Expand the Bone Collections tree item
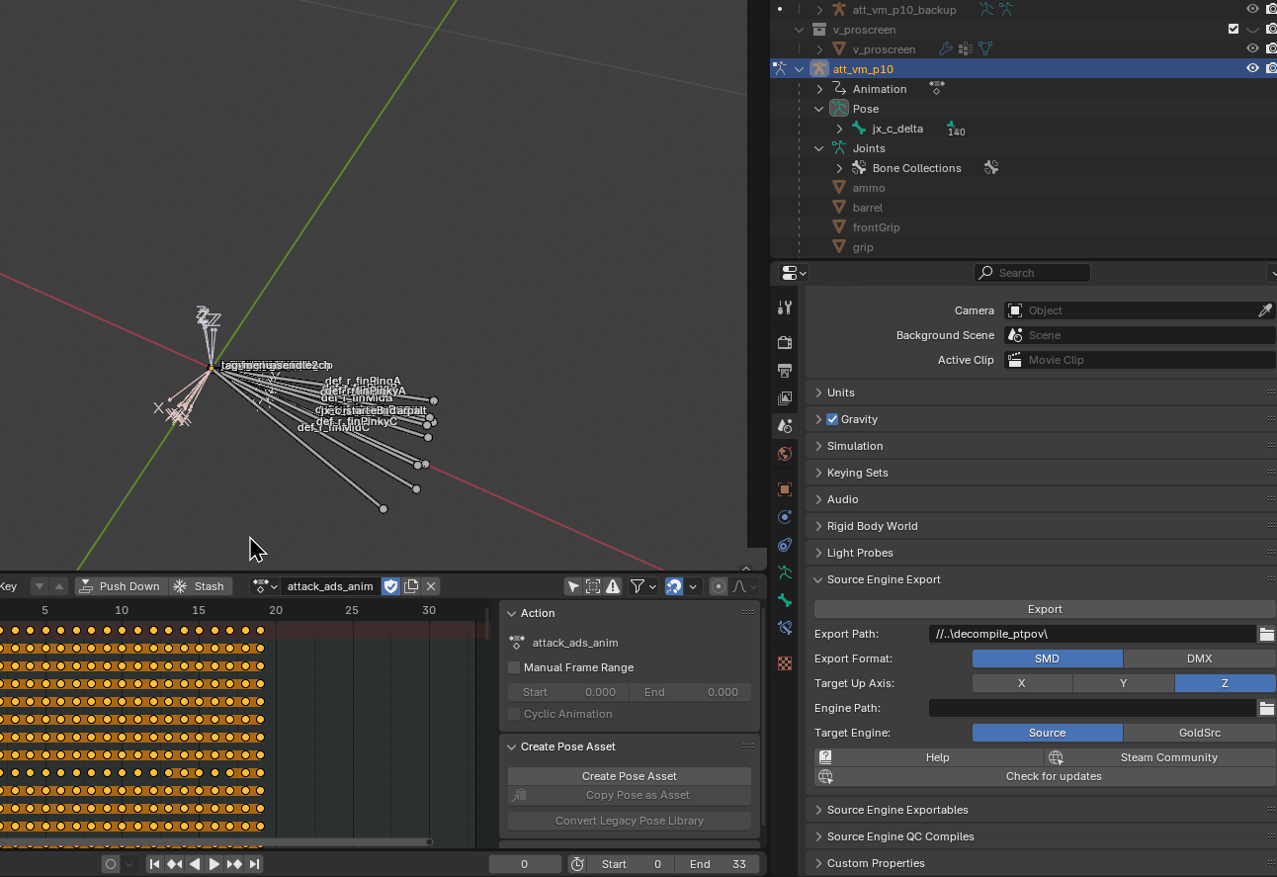 [839, 168]
